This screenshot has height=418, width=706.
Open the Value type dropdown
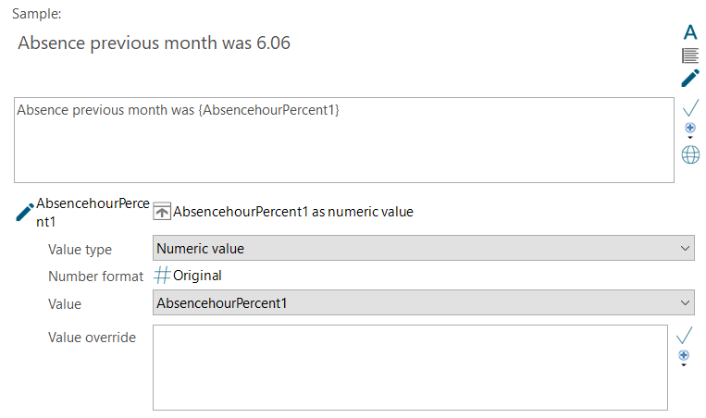point(423,248)
